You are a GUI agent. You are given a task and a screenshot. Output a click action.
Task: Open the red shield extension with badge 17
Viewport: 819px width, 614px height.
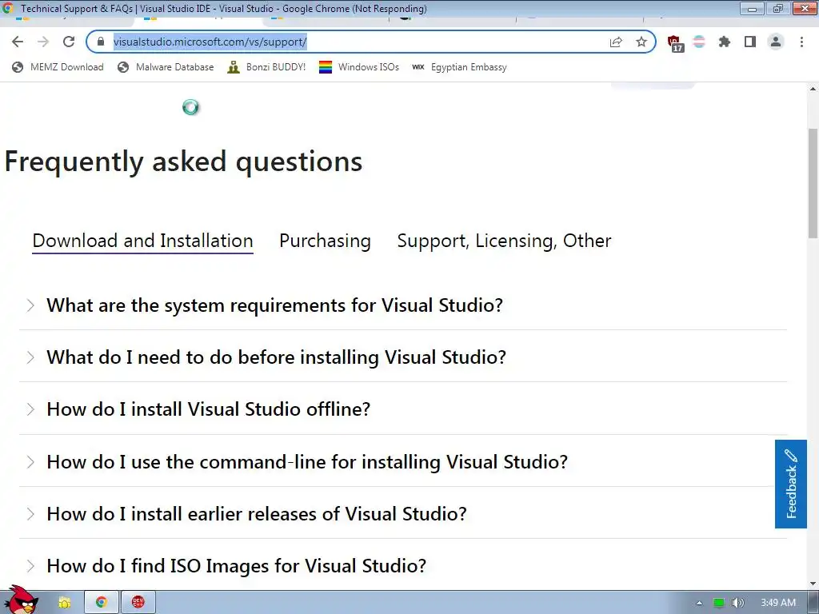coord(675,43)
